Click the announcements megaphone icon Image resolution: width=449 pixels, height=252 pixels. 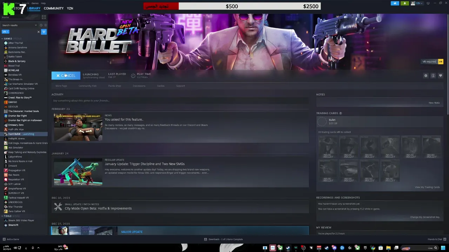tap(395, 3)
